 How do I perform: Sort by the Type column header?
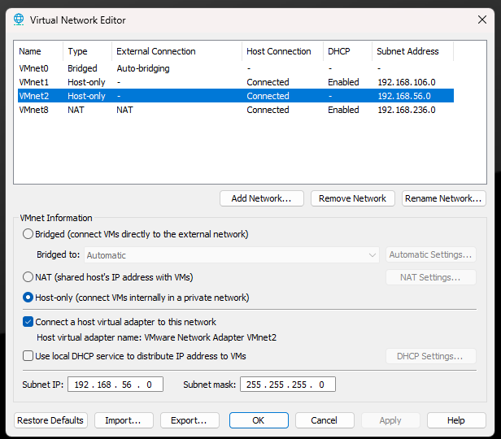[x=88, y=51]
